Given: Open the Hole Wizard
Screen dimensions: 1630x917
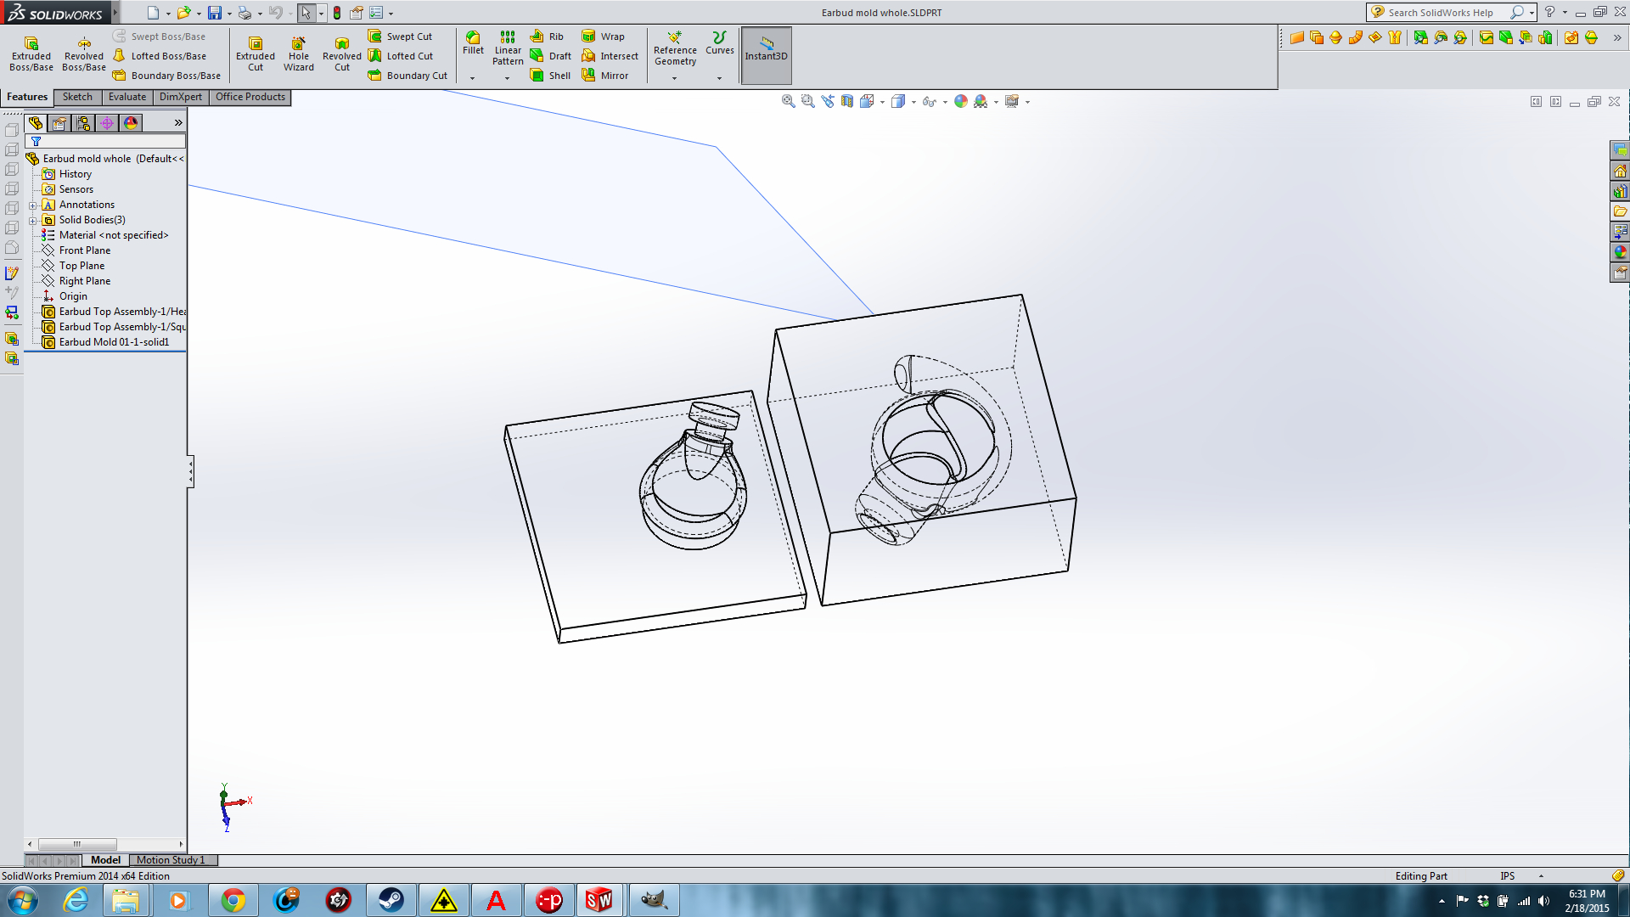Looking at the screenshot, I should [299, 54].
